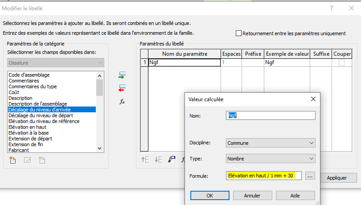This screenshot has width=361, height=205.
Task: Click the delete parameter icon below field list
Action: pyautogui.click(x=42, y=160)
